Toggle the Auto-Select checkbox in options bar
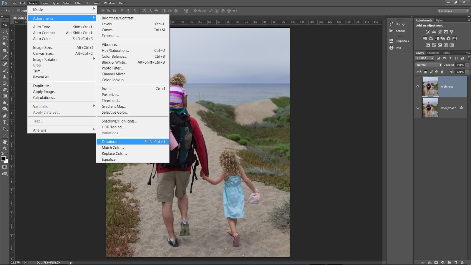 19,11
